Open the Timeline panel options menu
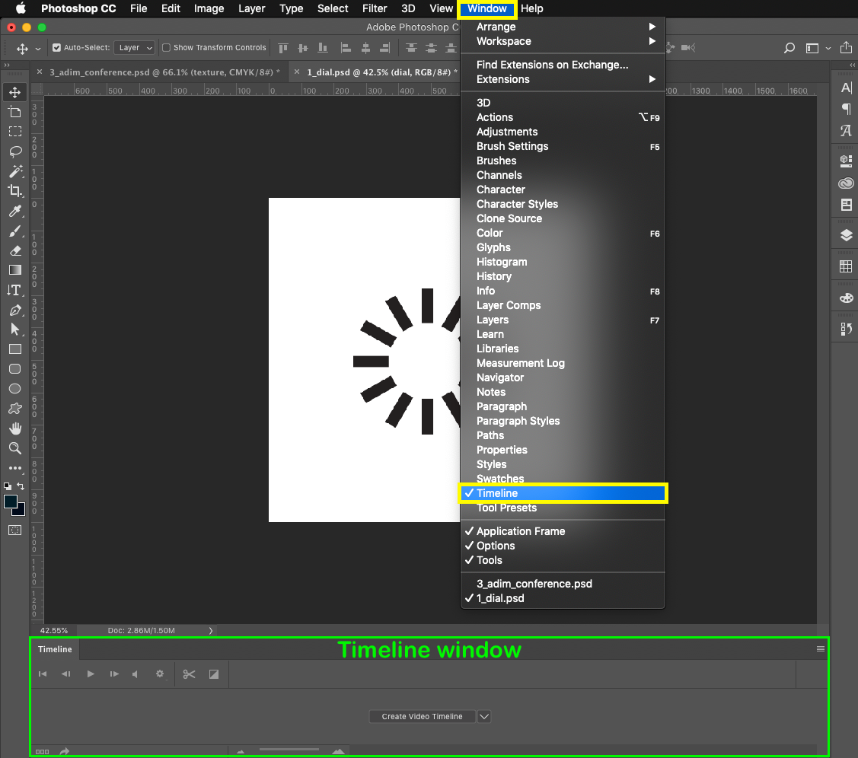The height and width of the screenshot is (758, 858). pos(820,649)
